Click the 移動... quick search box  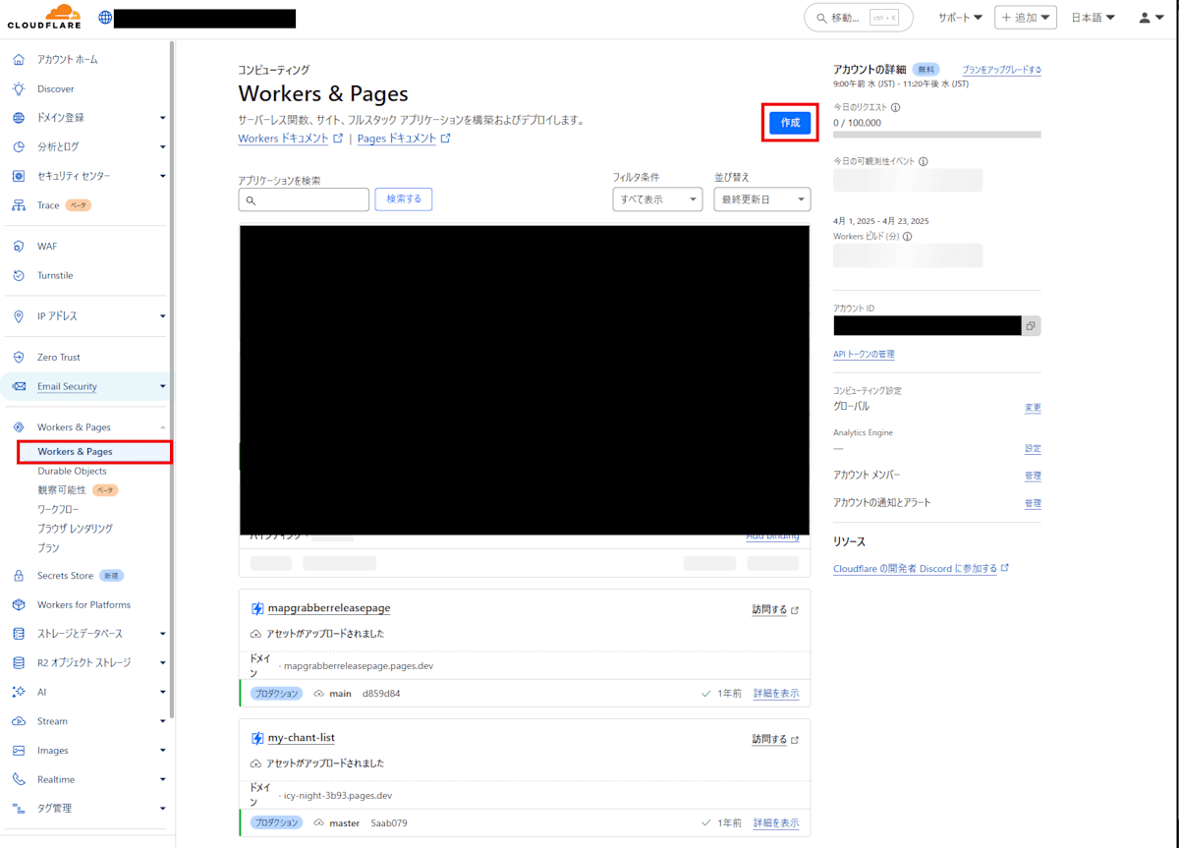tap(858, 18)
